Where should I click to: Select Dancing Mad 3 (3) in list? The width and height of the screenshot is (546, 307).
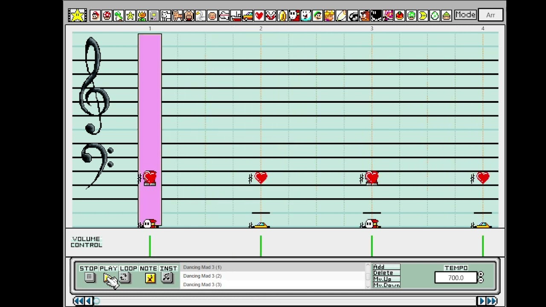[273, 284]
